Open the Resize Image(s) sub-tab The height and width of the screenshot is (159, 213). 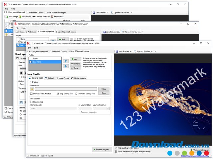coord(79,78)
